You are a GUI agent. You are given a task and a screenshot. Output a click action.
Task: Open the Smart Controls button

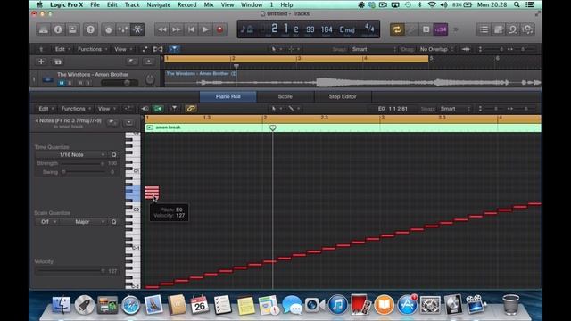point(108,29)
